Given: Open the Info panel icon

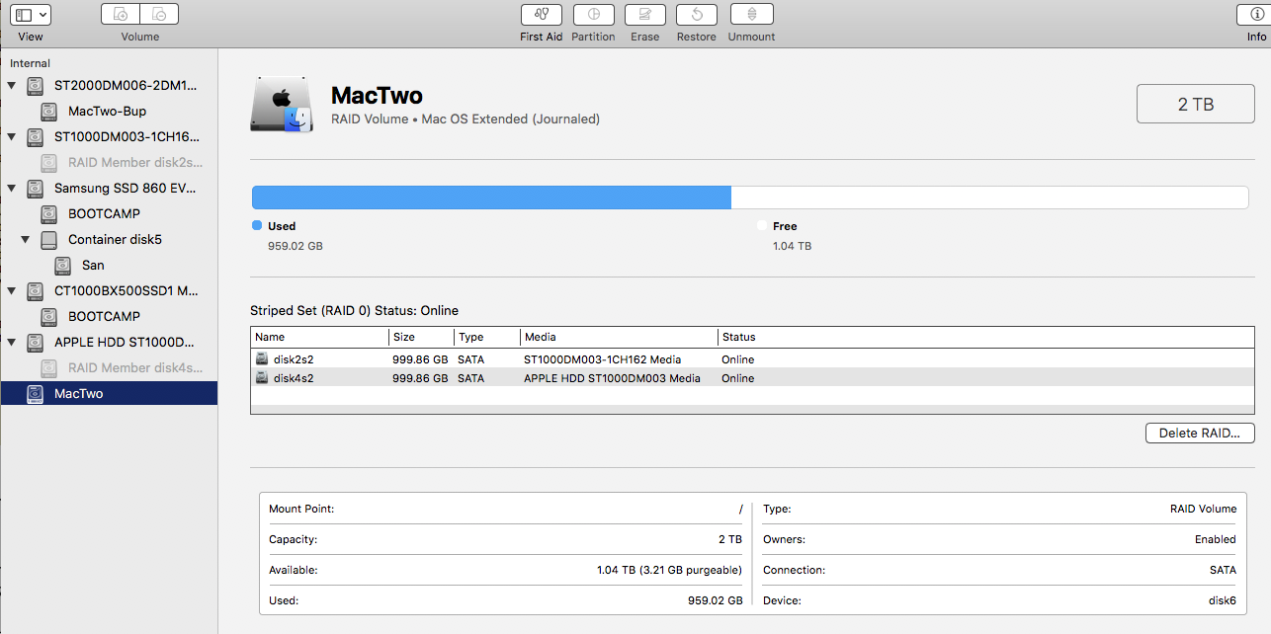Looking at the screenshot, I should [1255, 15].
